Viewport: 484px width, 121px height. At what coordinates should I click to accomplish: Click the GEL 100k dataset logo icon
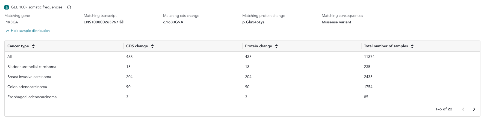tap(7, 7)
